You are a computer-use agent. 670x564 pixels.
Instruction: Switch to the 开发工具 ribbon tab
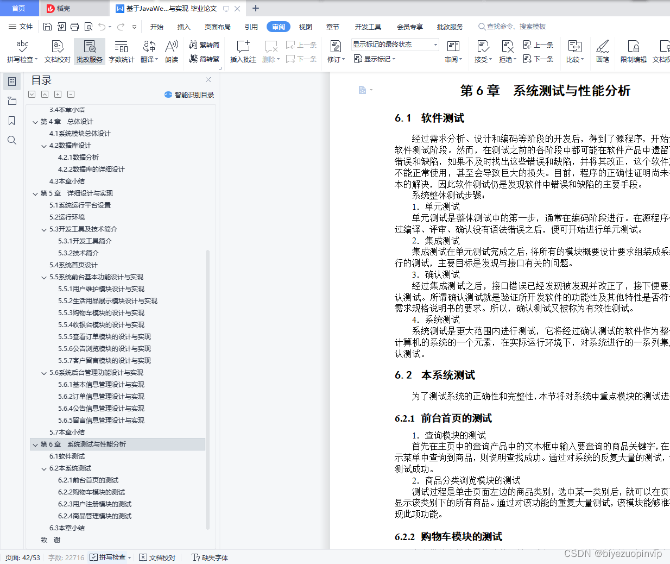coord(368,27)
